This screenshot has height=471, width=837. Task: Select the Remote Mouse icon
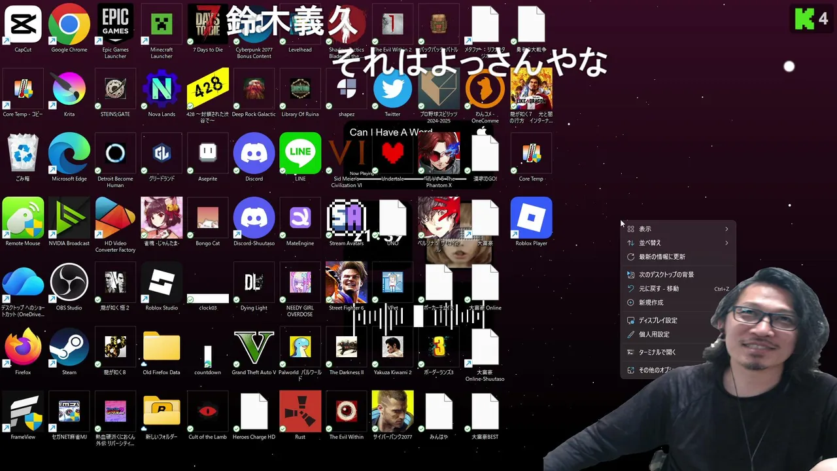coord(23,218)
